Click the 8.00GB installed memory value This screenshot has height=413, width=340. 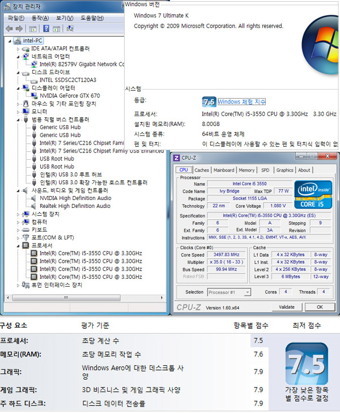point(211,124)
